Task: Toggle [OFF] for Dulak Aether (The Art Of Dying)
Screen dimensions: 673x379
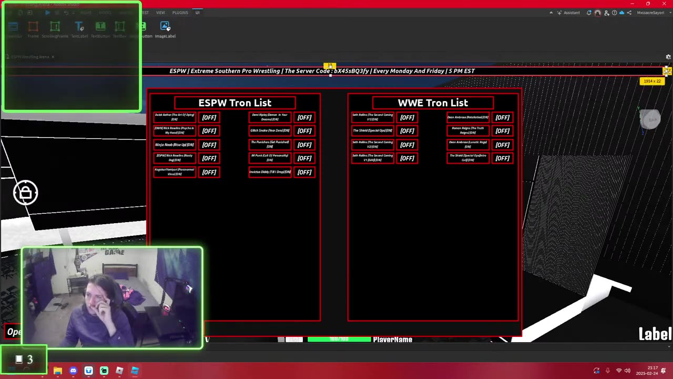Action: pyautogui.click(x=209, y=117)
